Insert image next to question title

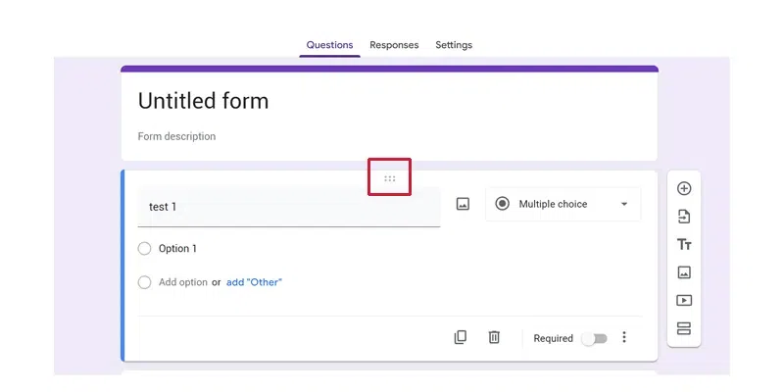coord(463,204)
